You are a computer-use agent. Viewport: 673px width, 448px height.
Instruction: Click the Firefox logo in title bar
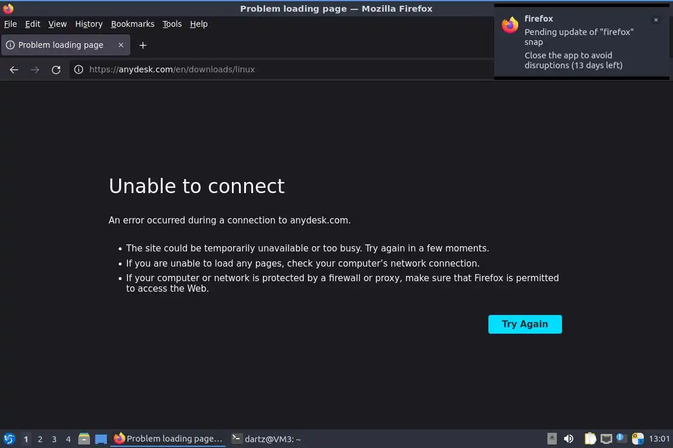pos(8,9)
